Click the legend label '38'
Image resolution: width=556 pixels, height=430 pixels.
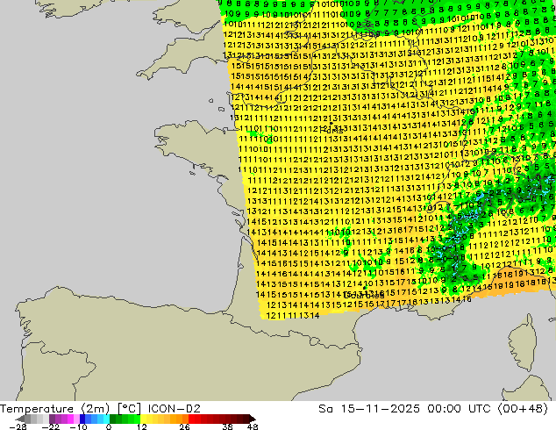click(x=228, y=427)
